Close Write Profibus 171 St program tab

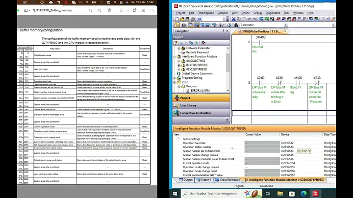pyautogui.click(x=285, y=31)
